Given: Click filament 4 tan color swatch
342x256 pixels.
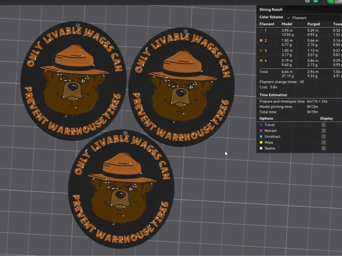Looking at the screenshot, I should 261,61.
